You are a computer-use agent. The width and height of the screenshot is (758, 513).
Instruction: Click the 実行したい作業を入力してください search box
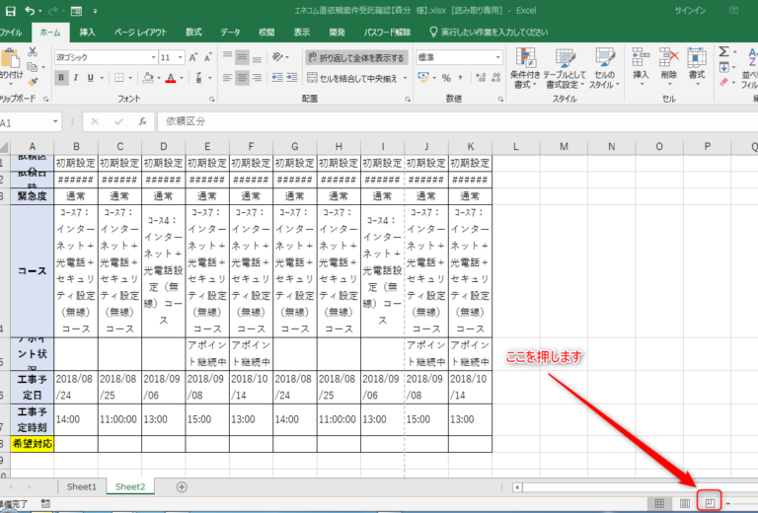(490, 33)
